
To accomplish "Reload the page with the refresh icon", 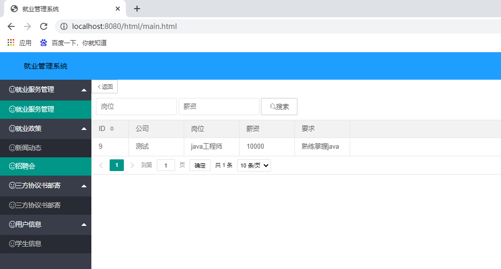I will coord(44,26).
